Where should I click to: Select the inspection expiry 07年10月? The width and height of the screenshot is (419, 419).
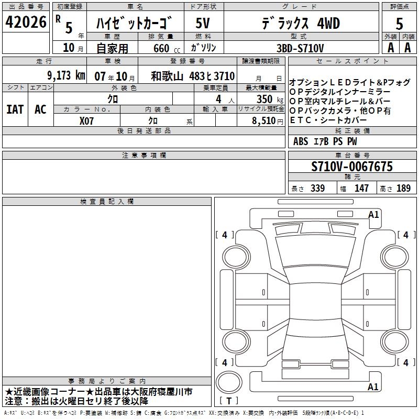coord(115,76)
